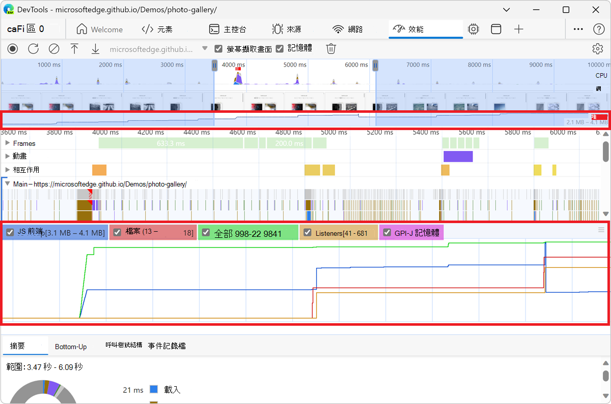Image resolution: width=611 pixels, height=404 pixels.
Task: Click the 21 ms loading time value
Action: point(133,390)
